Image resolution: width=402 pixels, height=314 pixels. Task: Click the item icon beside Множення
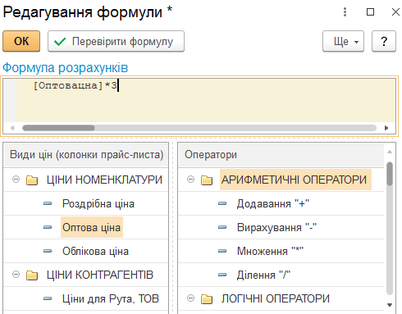pyautogui.click(x=222, y=251)
